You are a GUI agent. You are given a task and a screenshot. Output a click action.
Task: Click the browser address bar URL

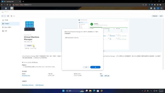(x=26, y=5)
